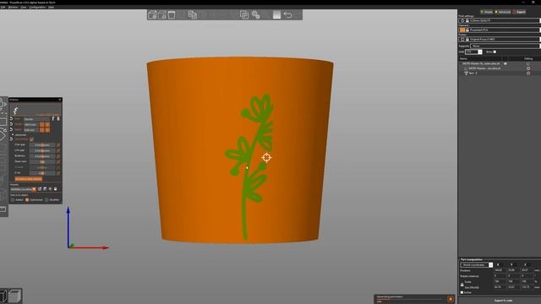Screen dimensions: 541x304
Task: Open the Infill percentage dropdown arrow
Action: tap(480, 52)
